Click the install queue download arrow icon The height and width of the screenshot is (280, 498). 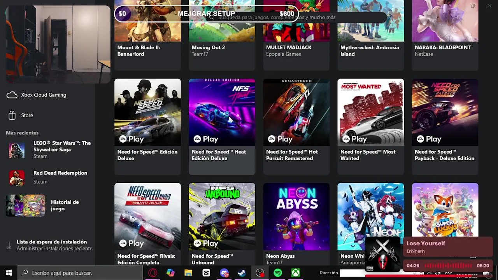click(x=9, y=245)
